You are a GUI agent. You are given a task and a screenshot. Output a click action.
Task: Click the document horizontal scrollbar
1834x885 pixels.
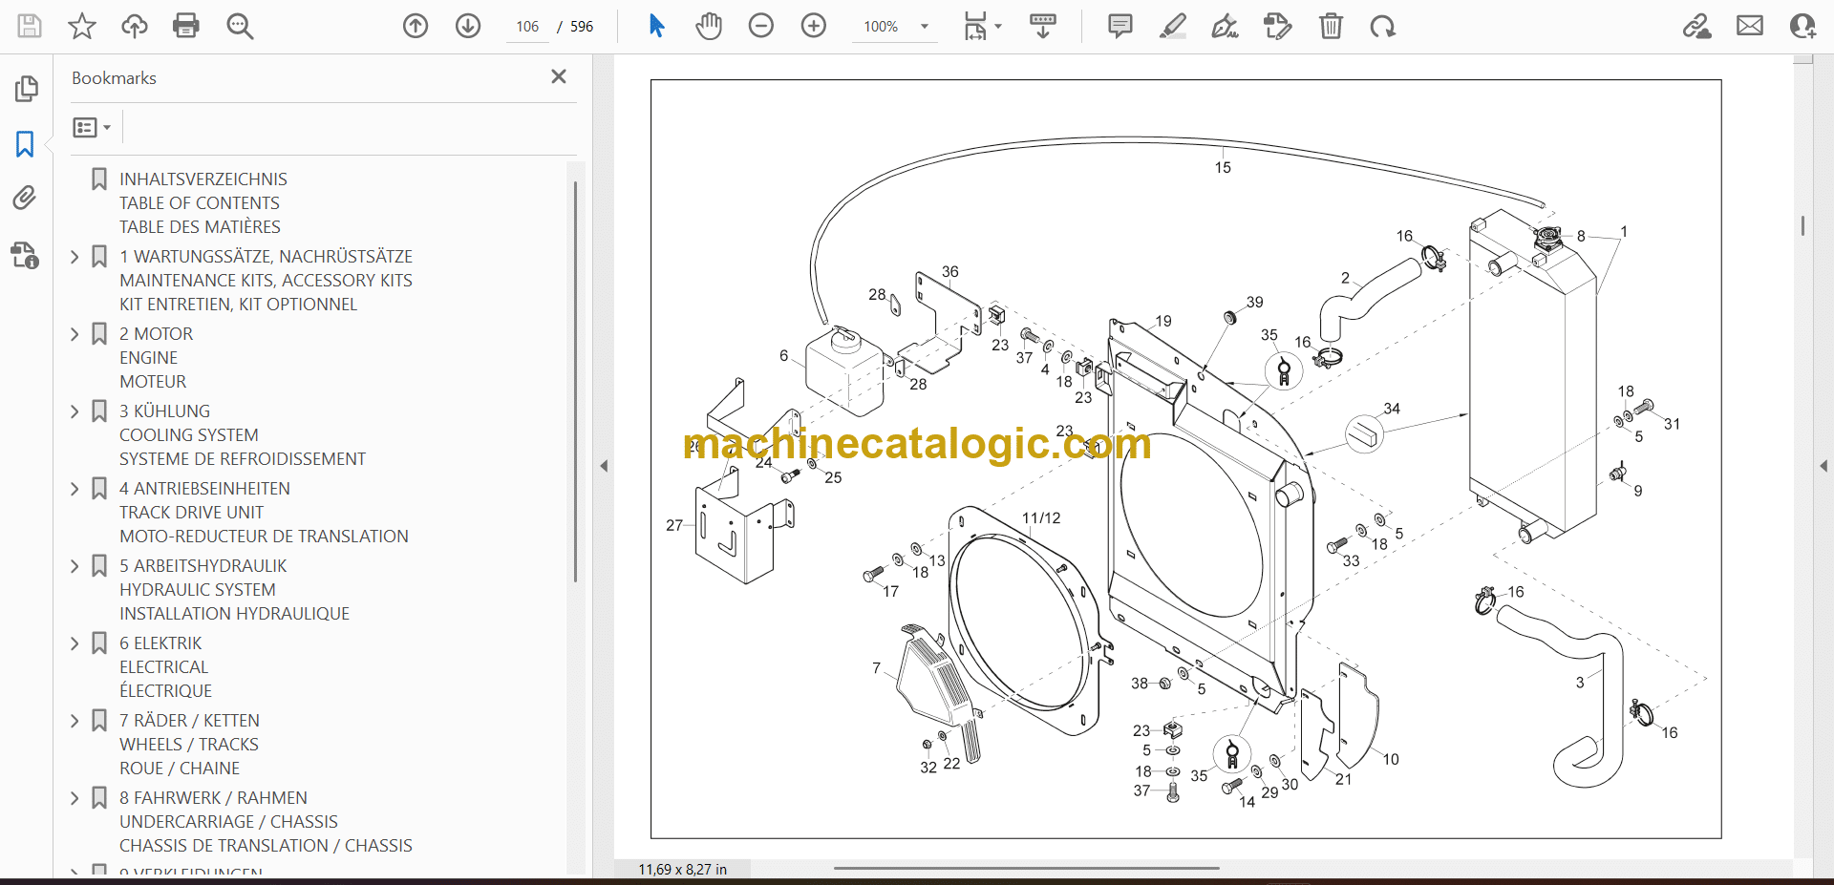pyautogui.click(x=1027, y=868)
